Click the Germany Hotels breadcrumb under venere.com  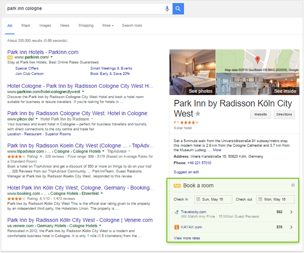(52, 226)
